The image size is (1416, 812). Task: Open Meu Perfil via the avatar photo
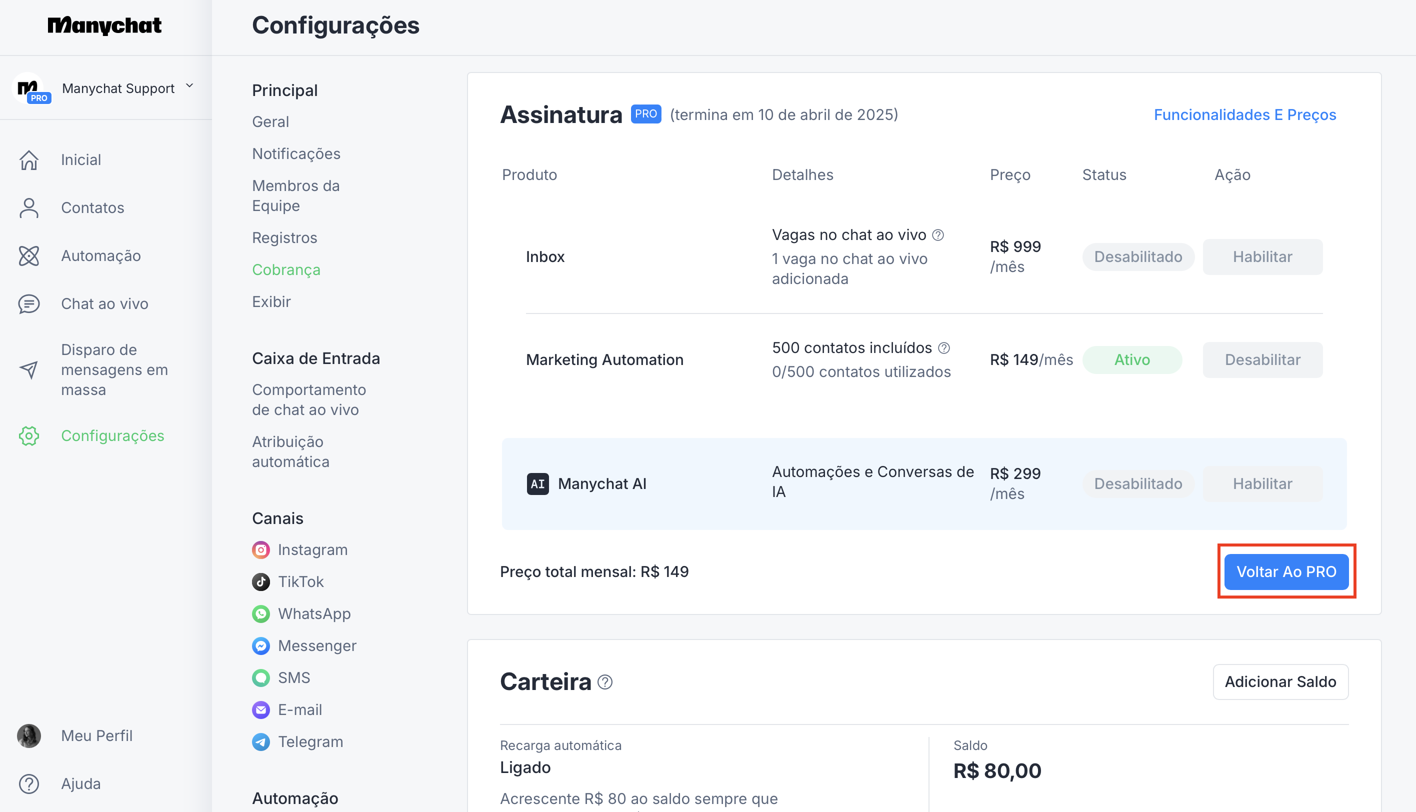click(29, 735)
